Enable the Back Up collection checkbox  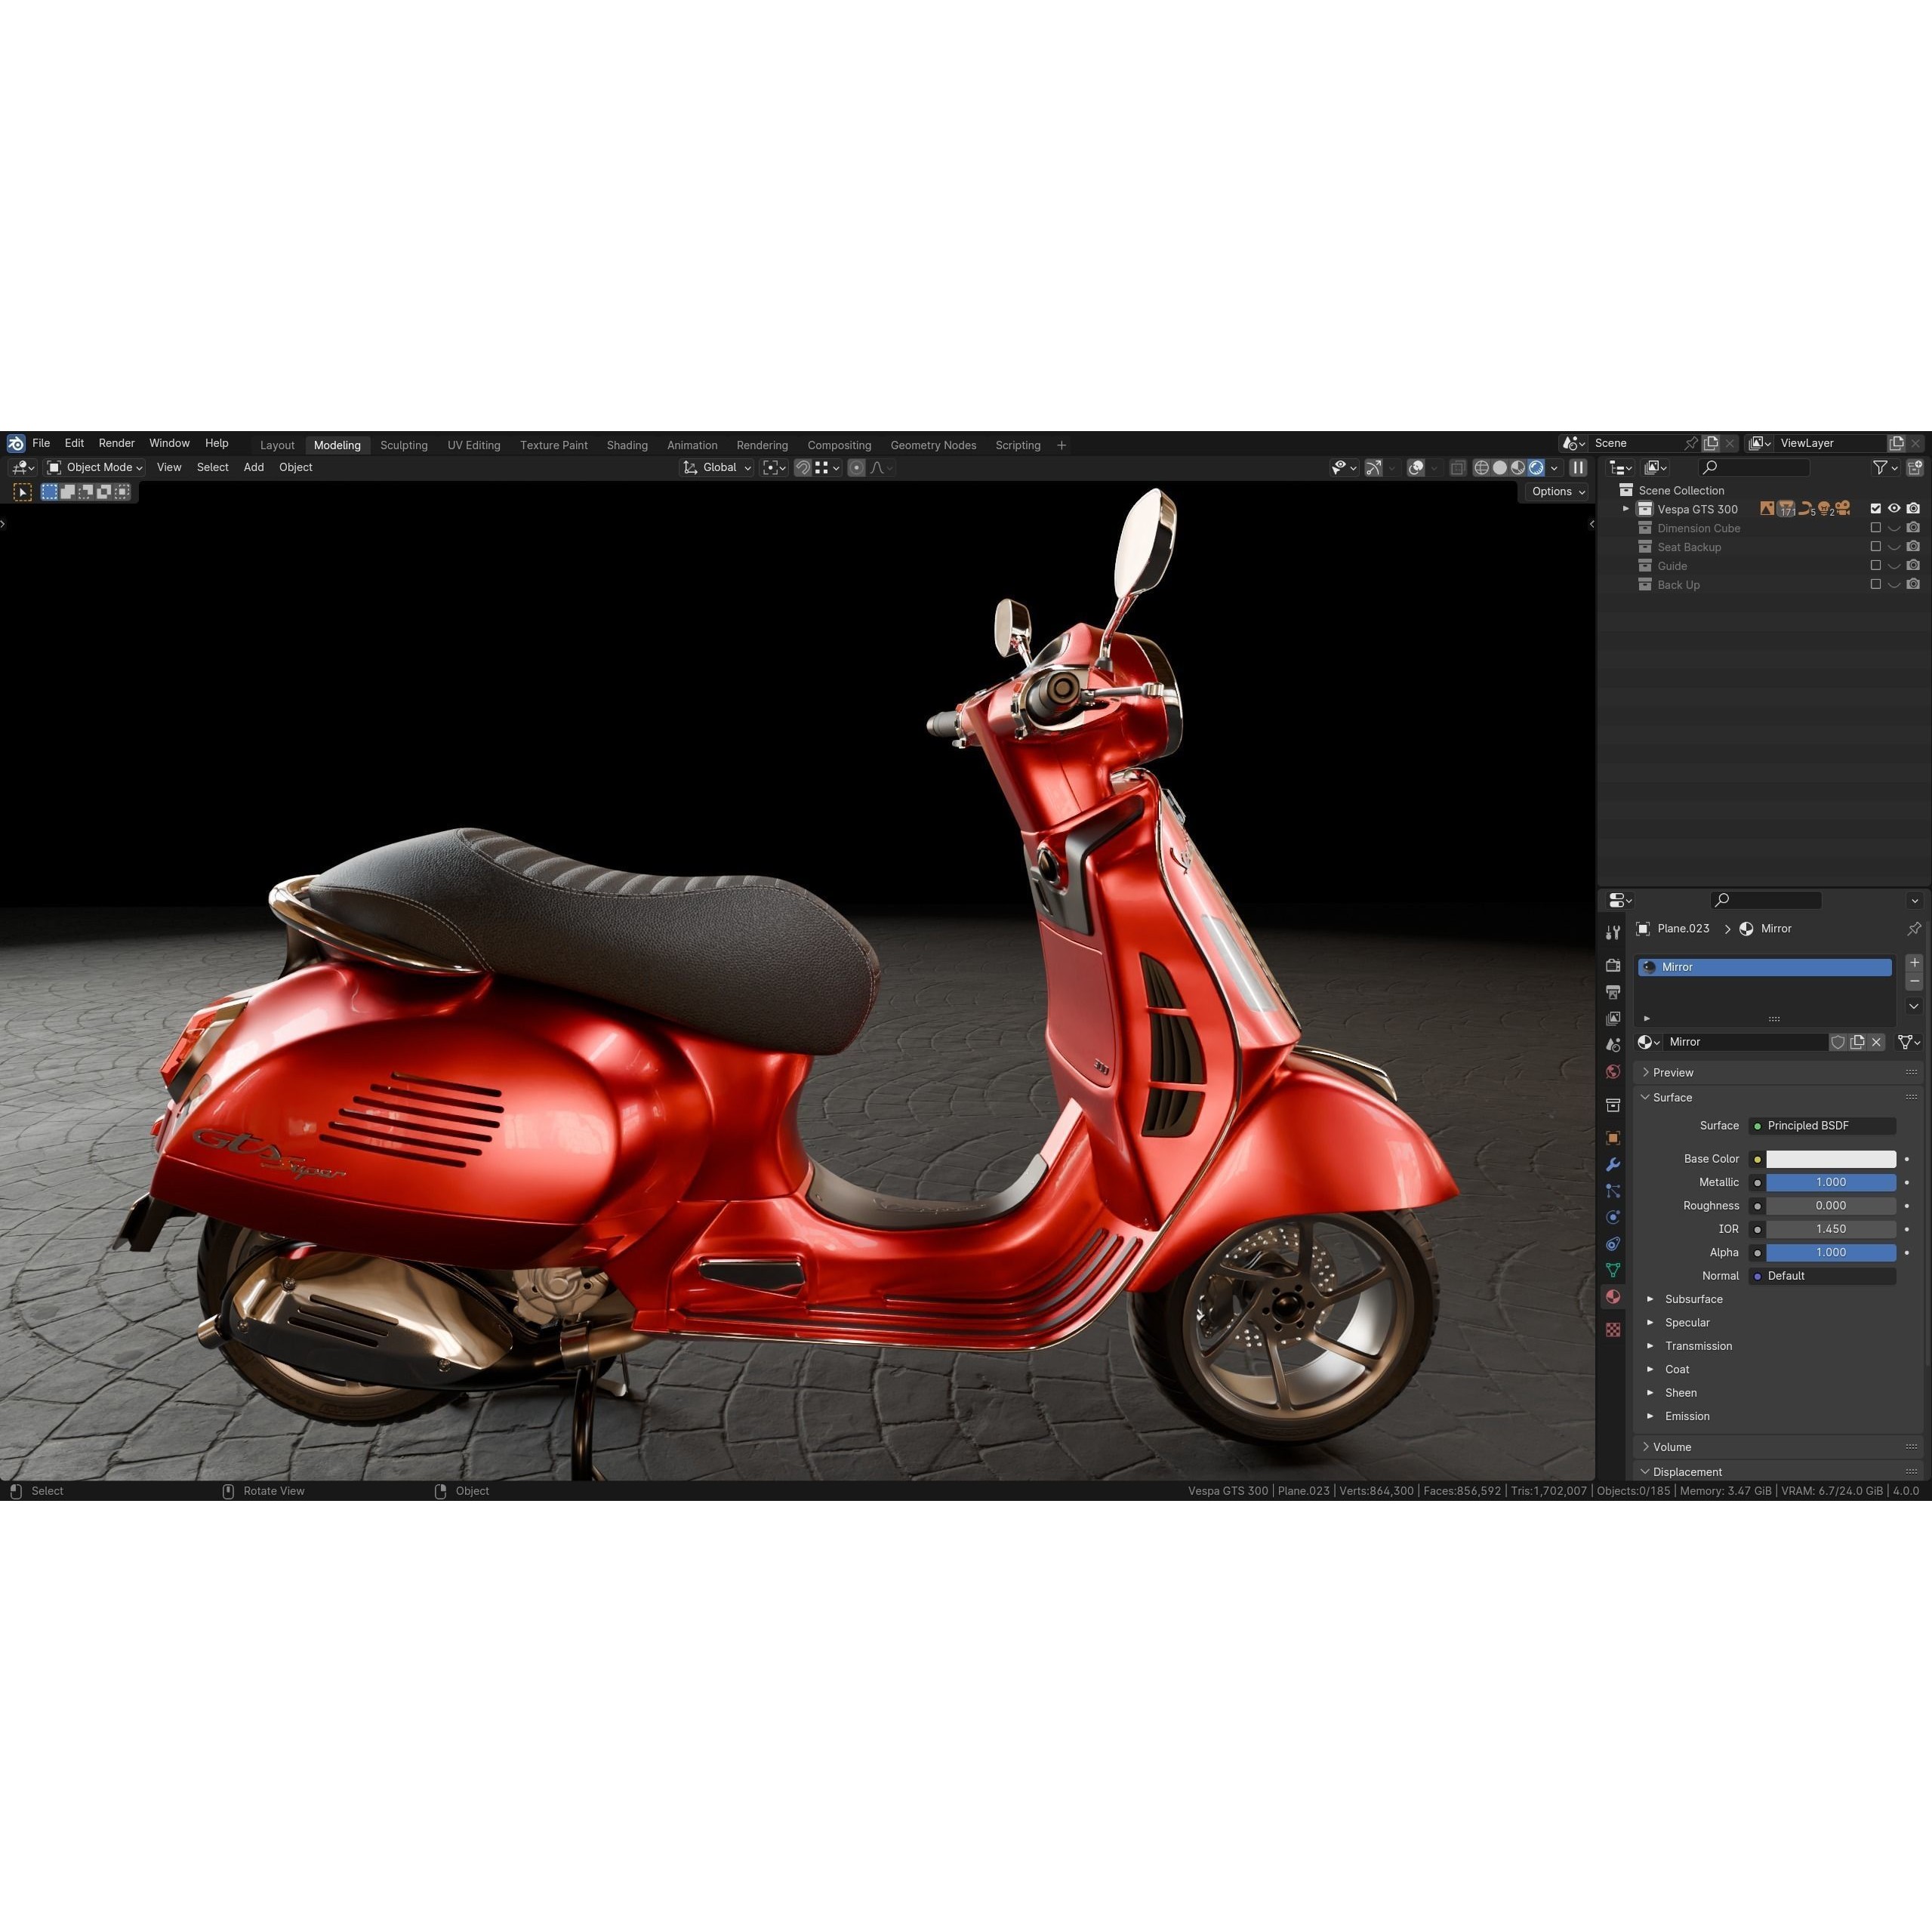[x=1876, y=585]
